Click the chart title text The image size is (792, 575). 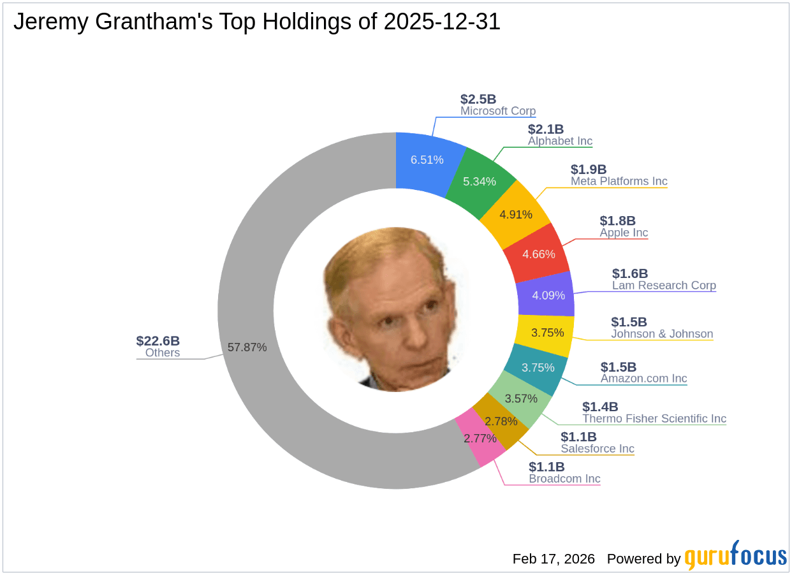click(x=257, y=22)
